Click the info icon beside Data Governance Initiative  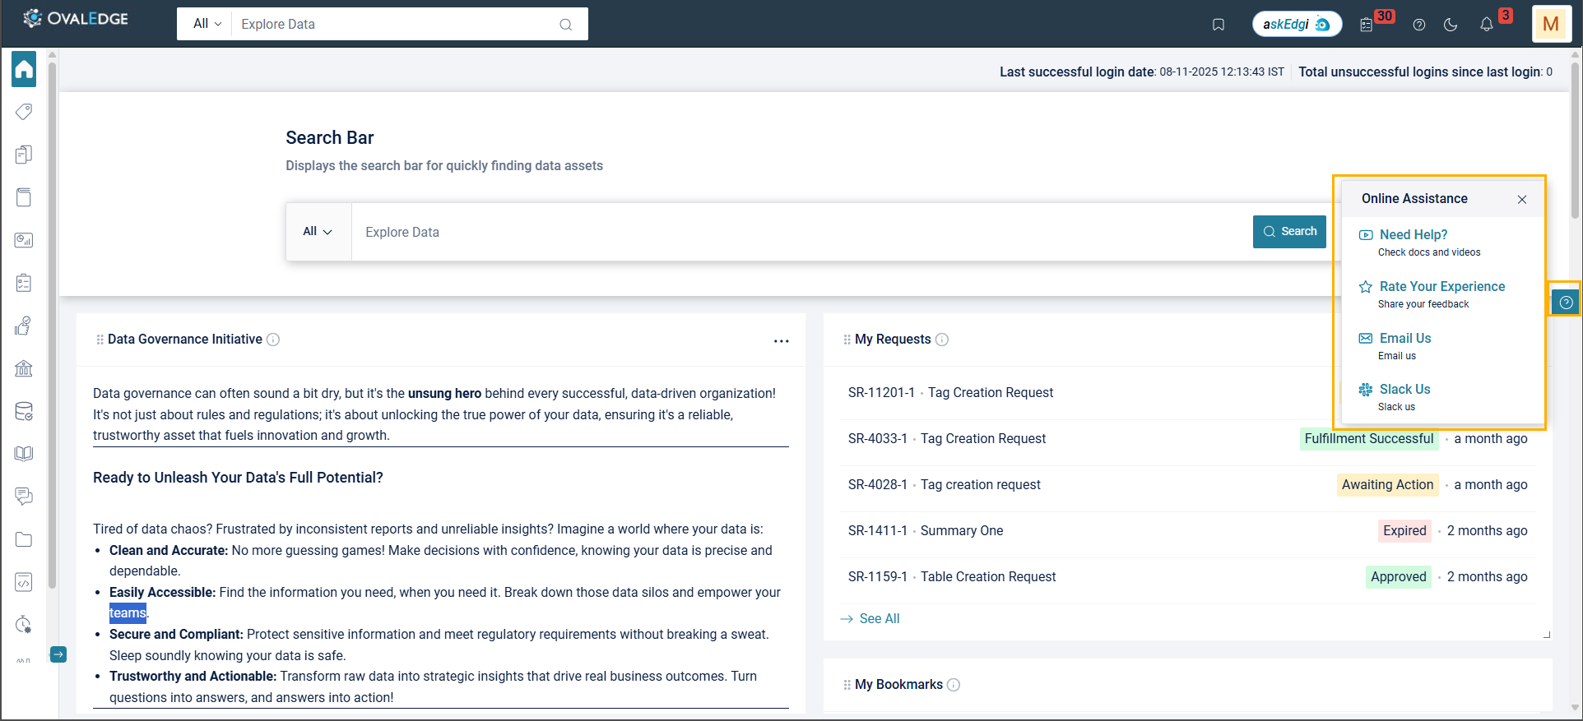273,340
